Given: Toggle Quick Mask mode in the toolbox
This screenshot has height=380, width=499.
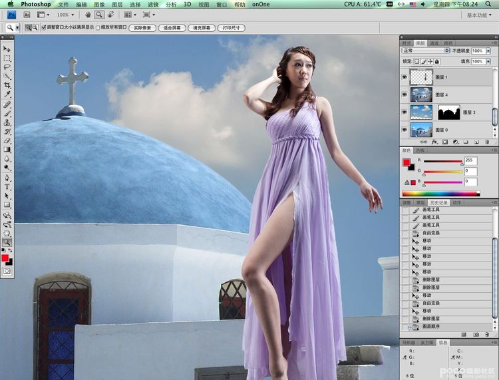Looking at the screenshot, I should [7, 271].
